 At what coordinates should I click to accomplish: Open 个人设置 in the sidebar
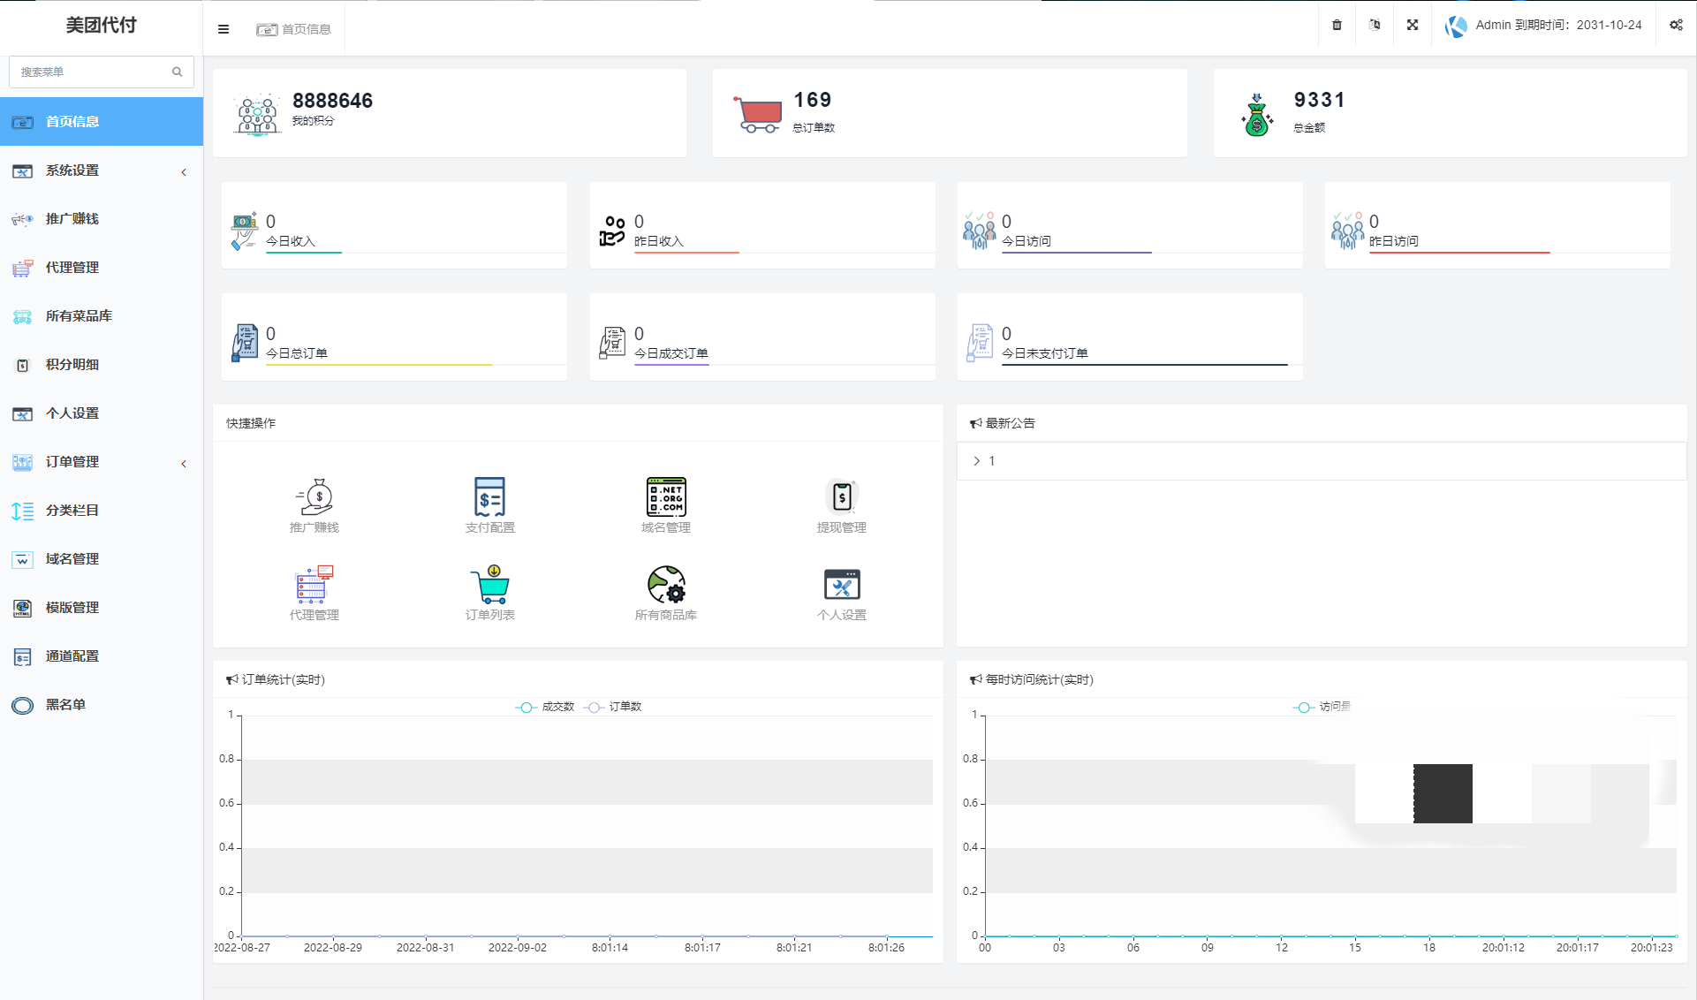point(102,413)
